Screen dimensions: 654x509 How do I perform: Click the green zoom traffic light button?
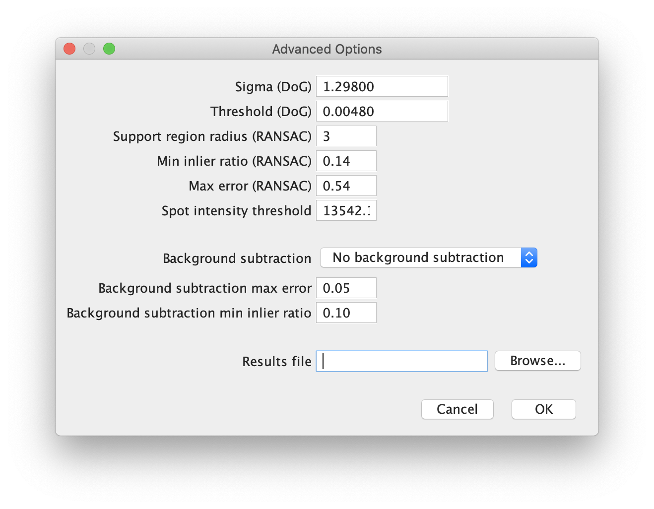coord(109,49)
